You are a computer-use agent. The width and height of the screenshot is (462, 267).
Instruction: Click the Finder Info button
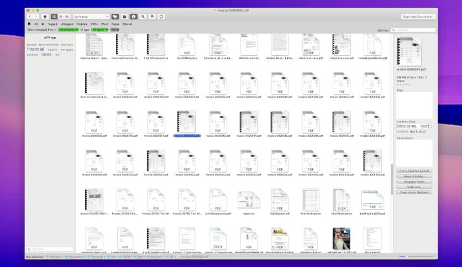tap(414, 186)
